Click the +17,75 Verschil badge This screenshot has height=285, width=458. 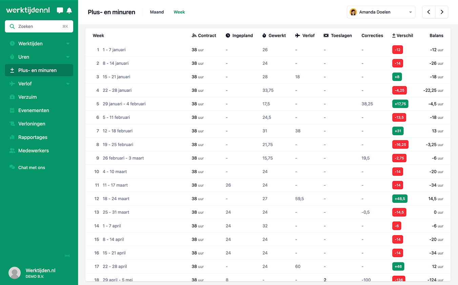click(400, 104)
